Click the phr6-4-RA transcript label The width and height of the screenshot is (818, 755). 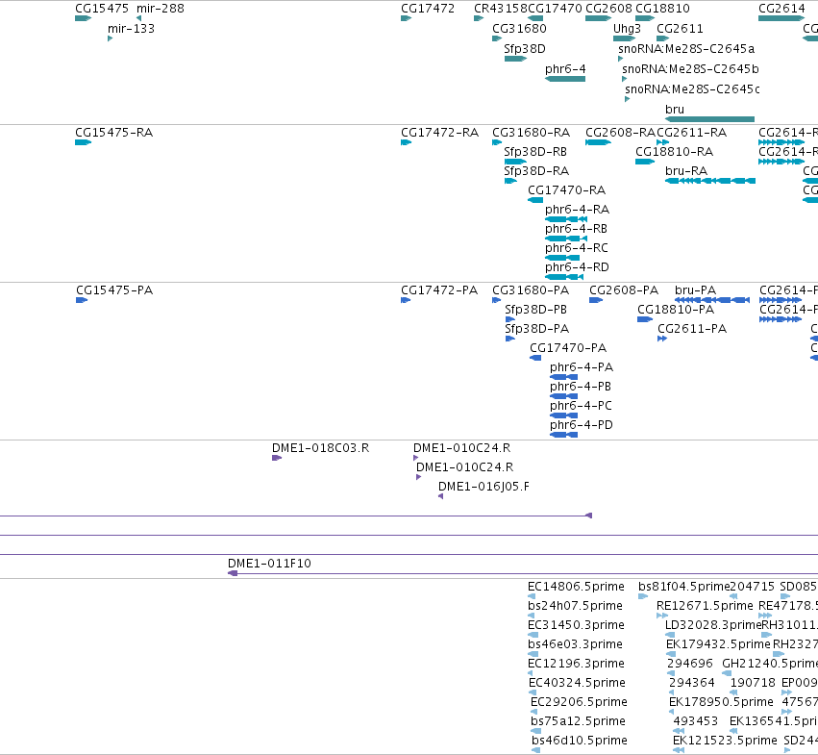577,210
